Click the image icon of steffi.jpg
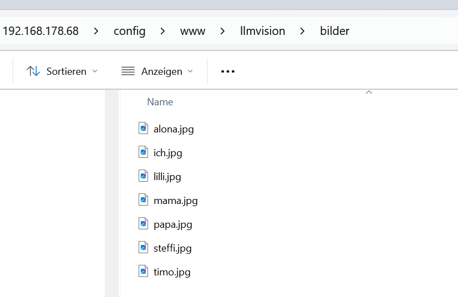The height and width of the screenshot is (297, 458). [143, 247]
